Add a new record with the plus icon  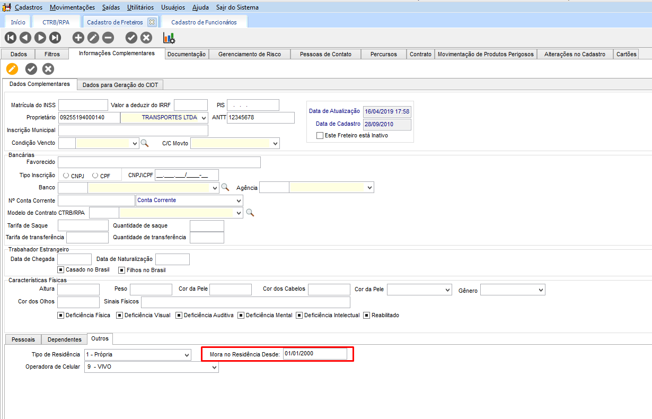[x=78, y=38]
